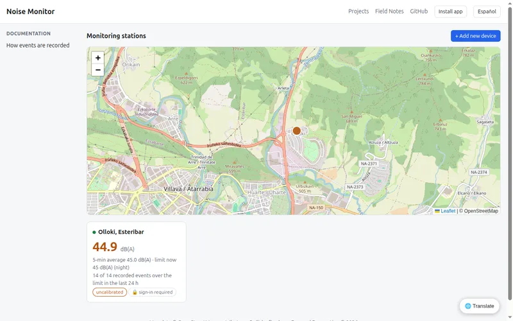Click the Install app button
Viewport: 513px width, 321px height.
[450, 12]
